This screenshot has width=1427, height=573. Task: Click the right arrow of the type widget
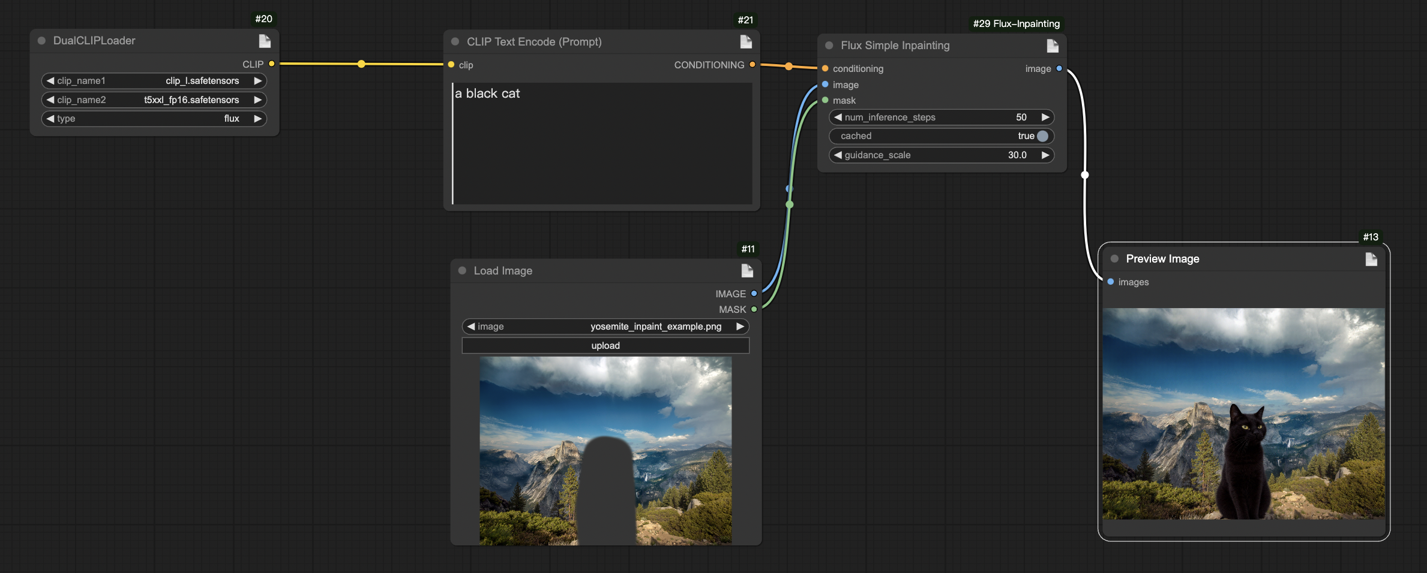pyautogui.click(x=258, y=119)
